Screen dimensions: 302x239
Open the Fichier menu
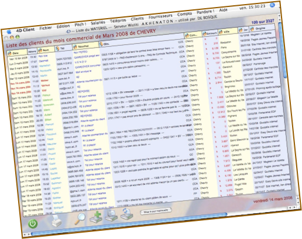tap(46, 28)
